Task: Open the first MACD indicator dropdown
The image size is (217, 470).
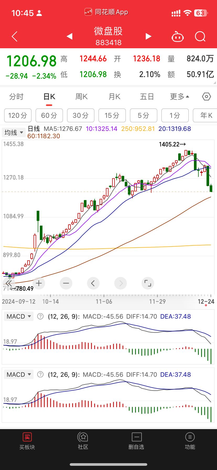Action: (19, 316)
